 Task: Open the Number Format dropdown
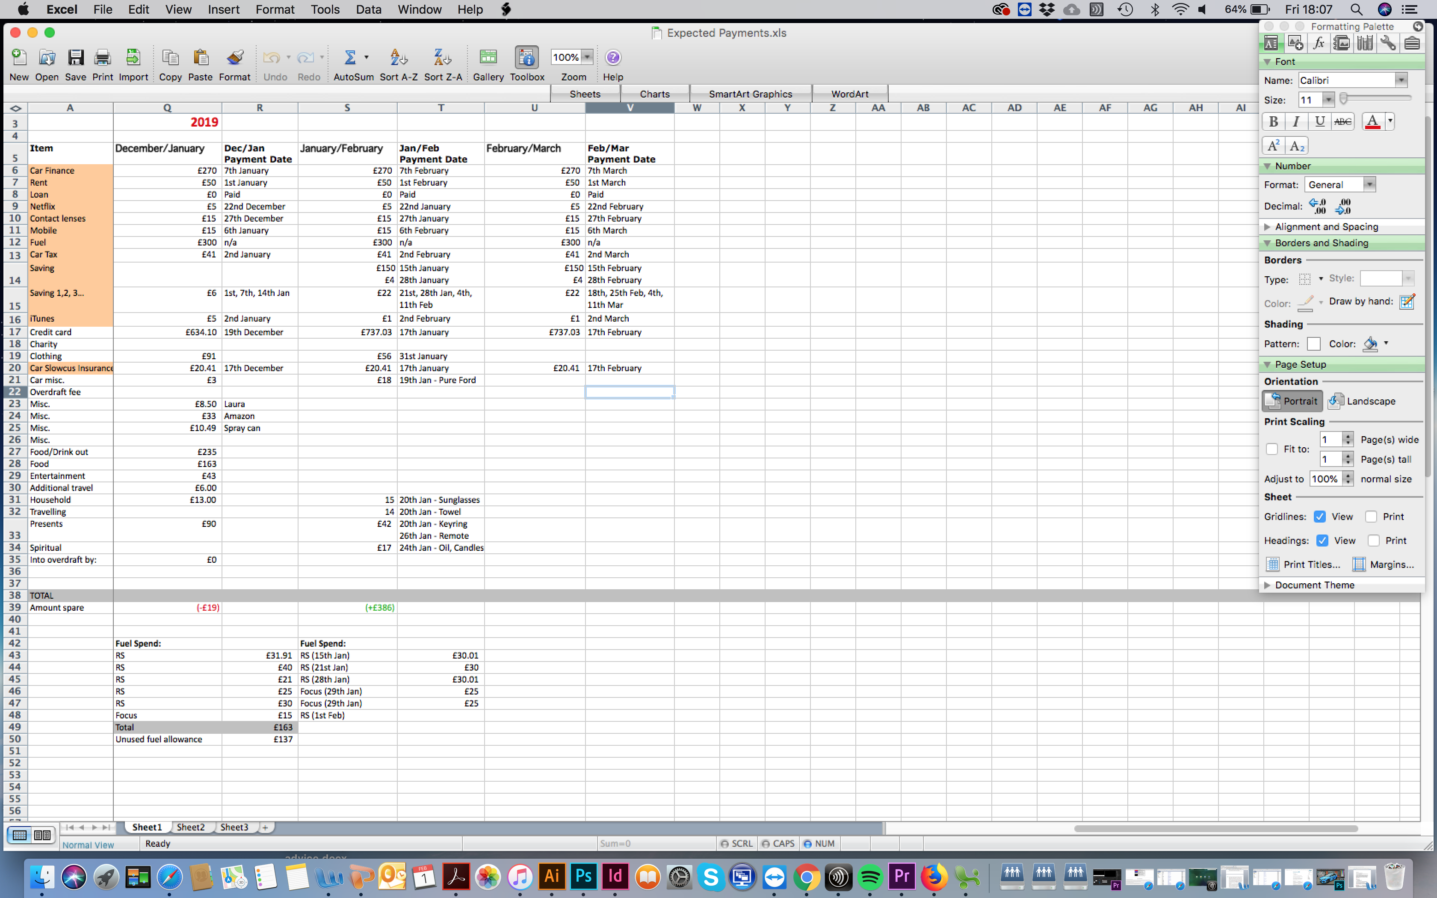click(1369, 185)
